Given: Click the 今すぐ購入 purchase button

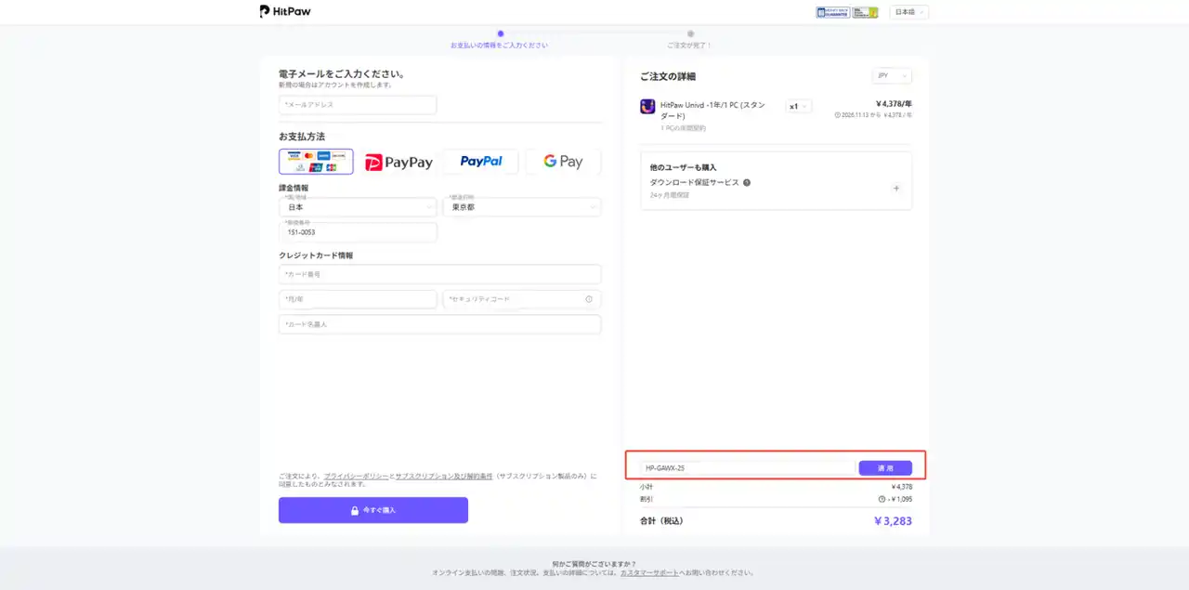Looking at the screenshot, I should [372, 509].
